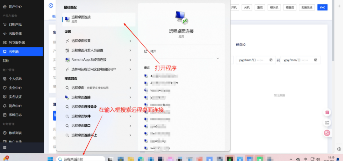Click 打开 to launch remote desktop

click(153, 51)
